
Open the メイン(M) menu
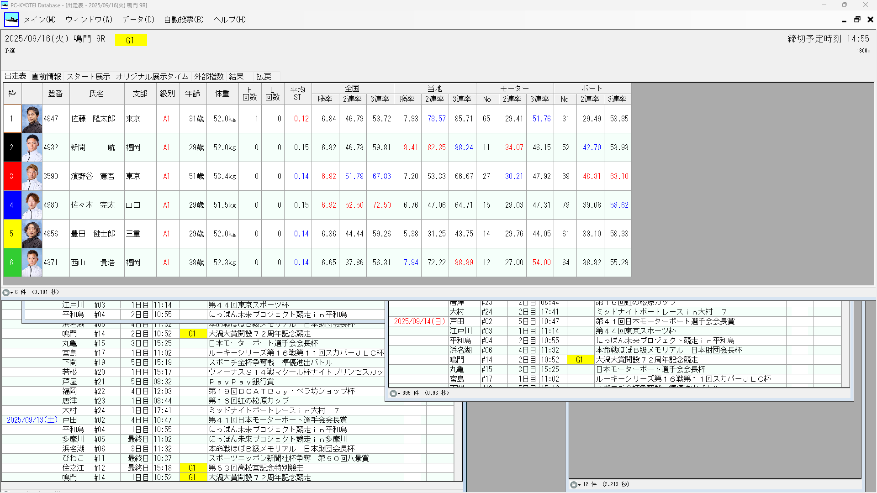tap(40, 20)
